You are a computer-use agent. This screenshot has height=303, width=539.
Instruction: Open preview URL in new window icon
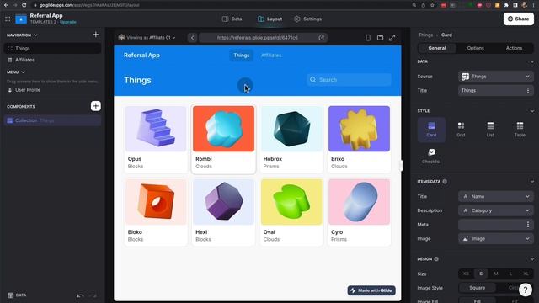pyautogui.click(x=322, y=37)
